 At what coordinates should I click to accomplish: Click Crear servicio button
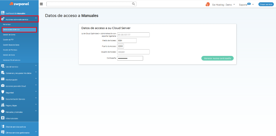tap(266, 4)
